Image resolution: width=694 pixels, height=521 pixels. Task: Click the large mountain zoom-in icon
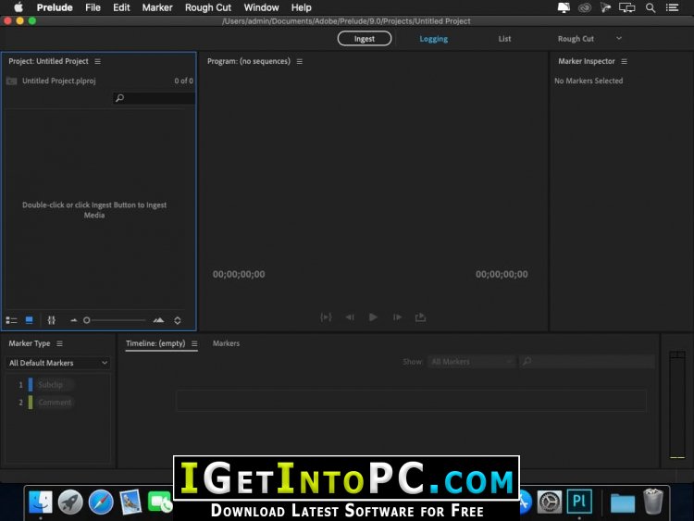(158, 320)
